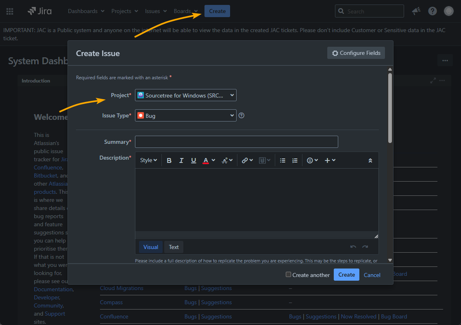
Task: Click the dialog scroll down arrow
Action: click(x=390, y=260)
